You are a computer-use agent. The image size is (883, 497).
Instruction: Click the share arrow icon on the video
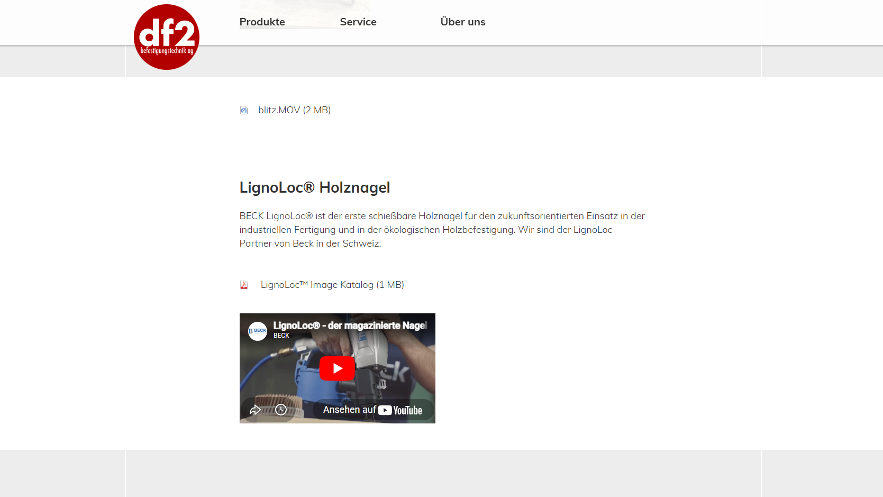(x=255, y=410)
